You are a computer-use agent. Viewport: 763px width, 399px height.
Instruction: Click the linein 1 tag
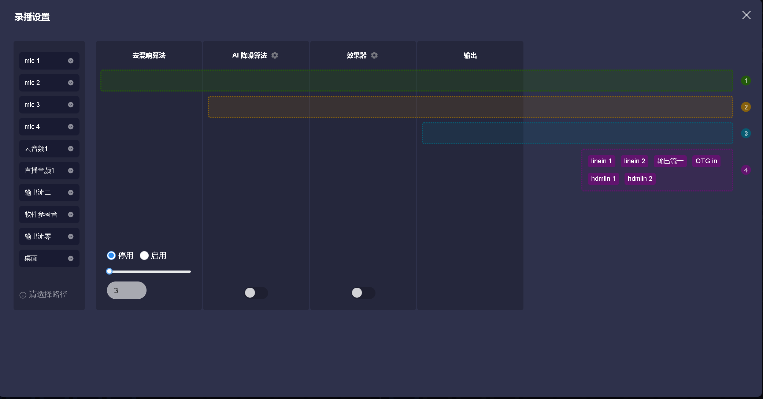tap(601, 161)
